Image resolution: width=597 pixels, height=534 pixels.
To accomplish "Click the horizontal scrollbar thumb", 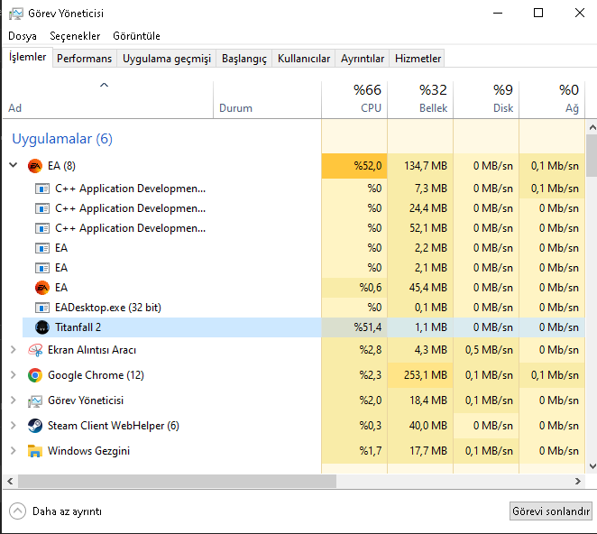I will tap(177, 481).
